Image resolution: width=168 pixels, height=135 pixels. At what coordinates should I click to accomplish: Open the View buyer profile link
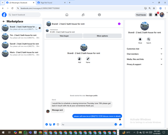coord(91,96)
